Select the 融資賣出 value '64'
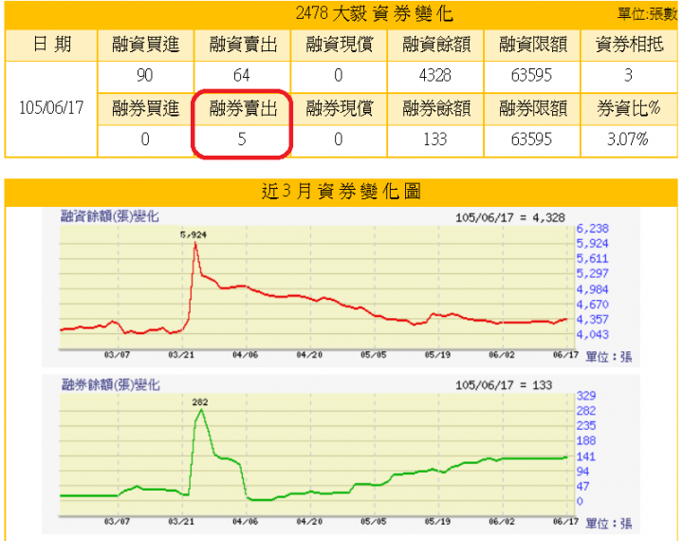This screenshot has height=541, width=683. tap(241, 75)
